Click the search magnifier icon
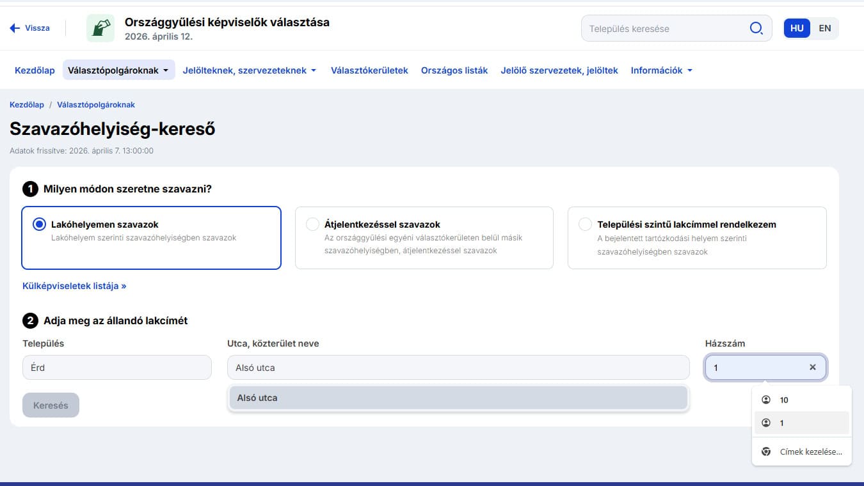 click(756, 28)
